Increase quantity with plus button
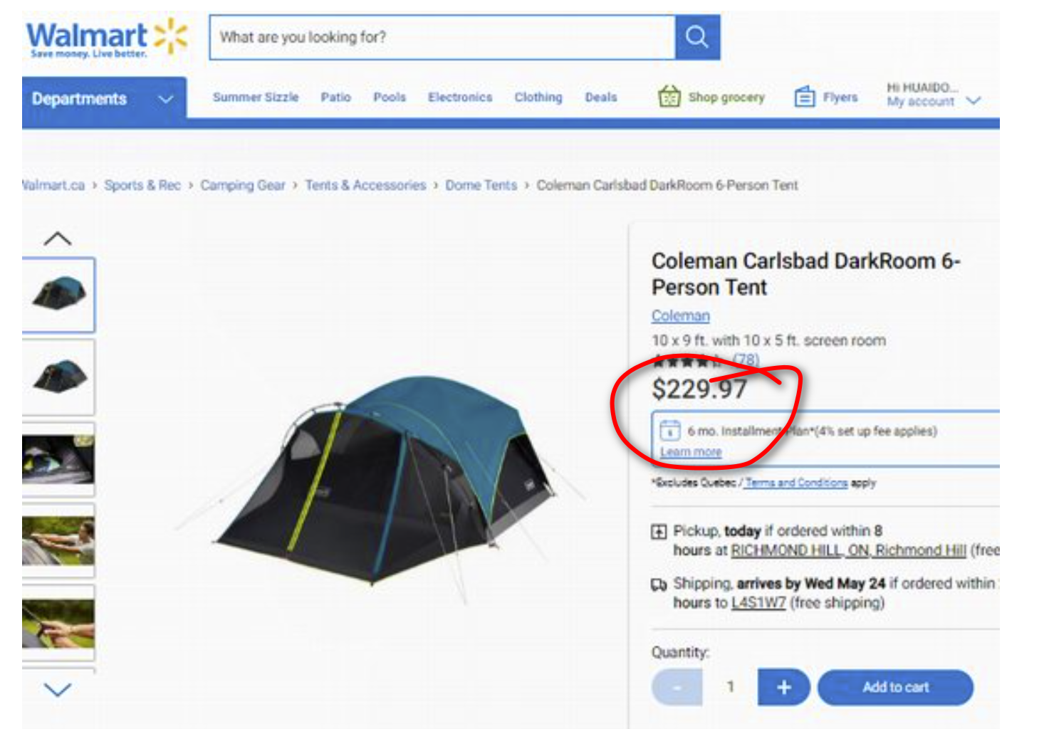The width and height of the screenshot is (1049, 729). tap(783, 687)
